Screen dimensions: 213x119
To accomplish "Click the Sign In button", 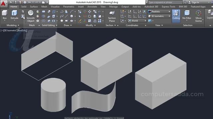I will [x=194, y=2].
